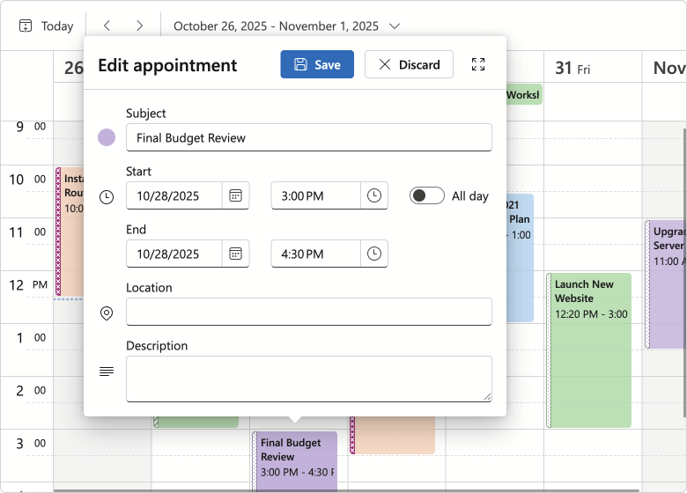Click the Today button label
The image size is (687, 493).
coord(57,26)
